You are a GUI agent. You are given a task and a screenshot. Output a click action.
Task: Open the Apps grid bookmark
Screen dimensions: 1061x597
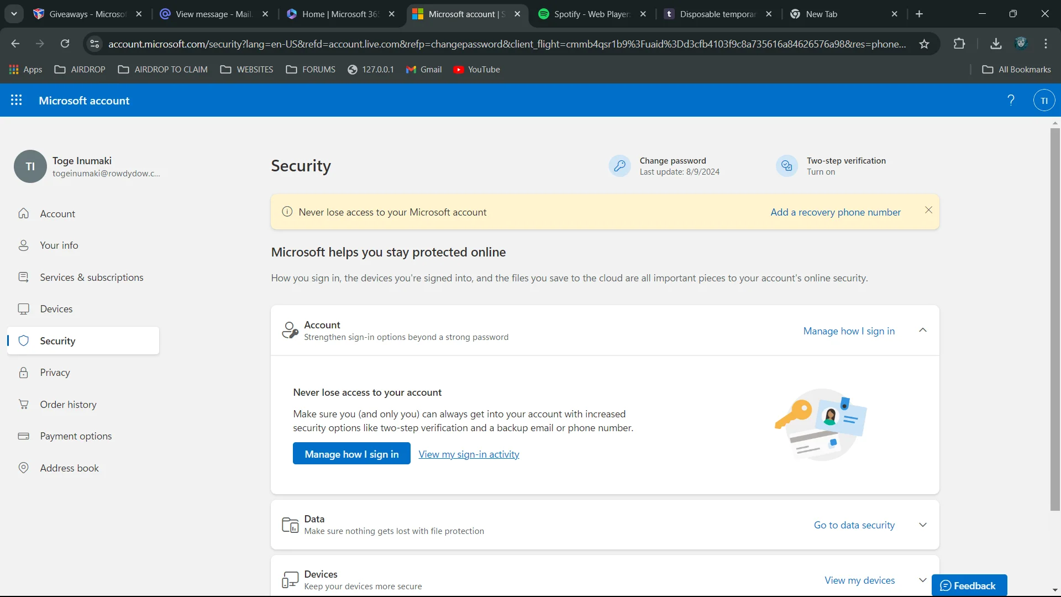[x=25, y=70]
